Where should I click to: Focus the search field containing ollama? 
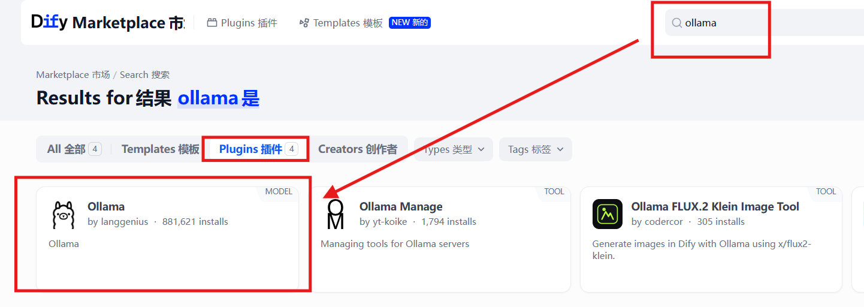point(765,23)
